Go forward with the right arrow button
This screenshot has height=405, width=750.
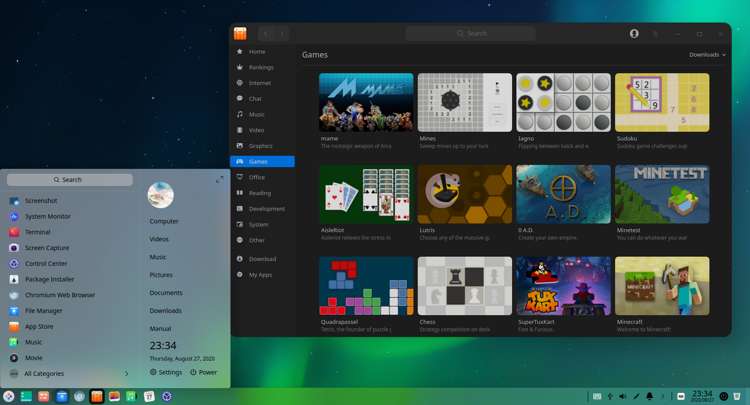pyautogui.click(x=282, y=33)
